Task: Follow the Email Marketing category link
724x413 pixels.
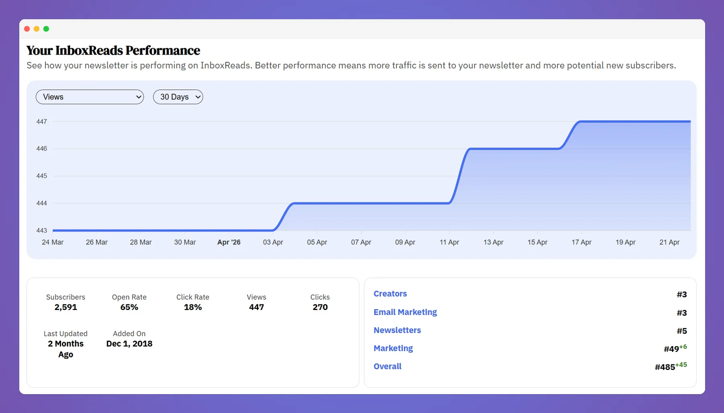Action: click(405, 312)
